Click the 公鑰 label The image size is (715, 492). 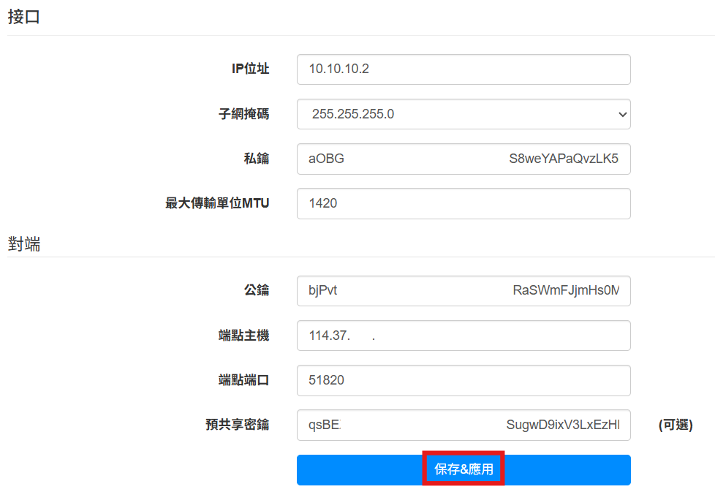[257, 291]
